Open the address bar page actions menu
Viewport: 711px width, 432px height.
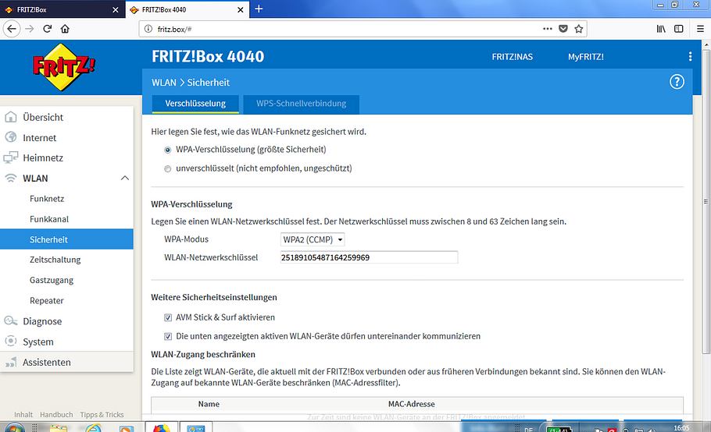click(547, 29)
